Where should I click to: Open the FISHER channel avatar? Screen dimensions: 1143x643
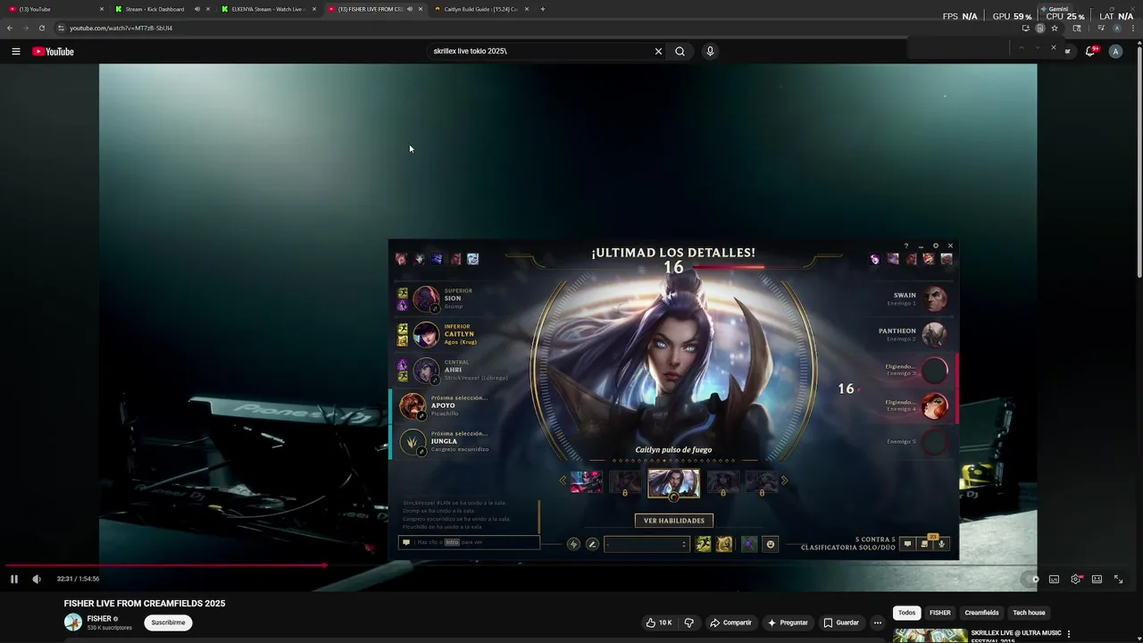coord(73,622)
